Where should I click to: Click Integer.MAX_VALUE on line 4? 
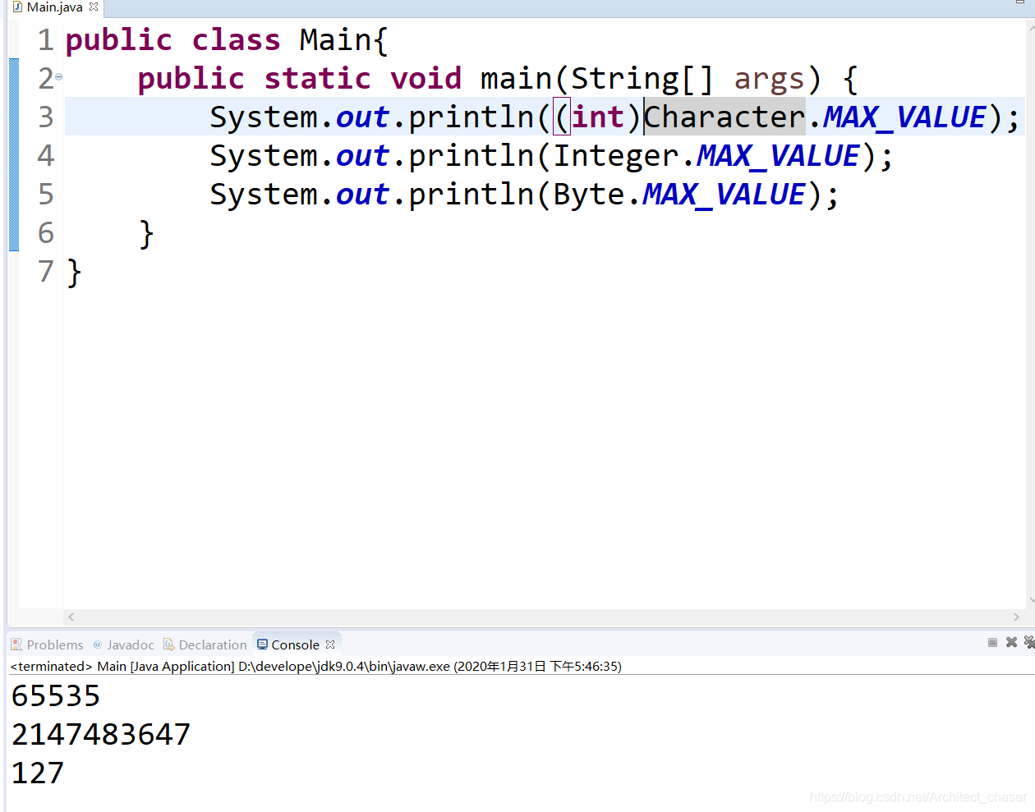point(706,155)
